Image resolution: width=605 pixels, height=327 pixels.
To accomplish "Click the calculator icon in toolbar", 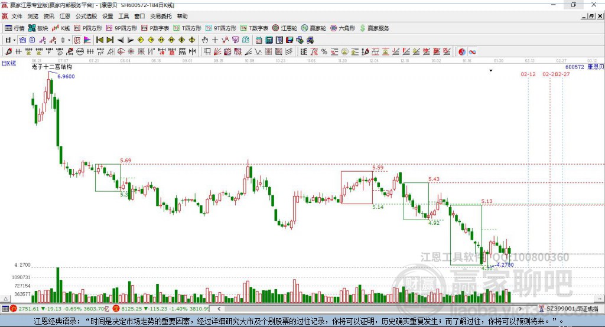I will click(269, 40).
